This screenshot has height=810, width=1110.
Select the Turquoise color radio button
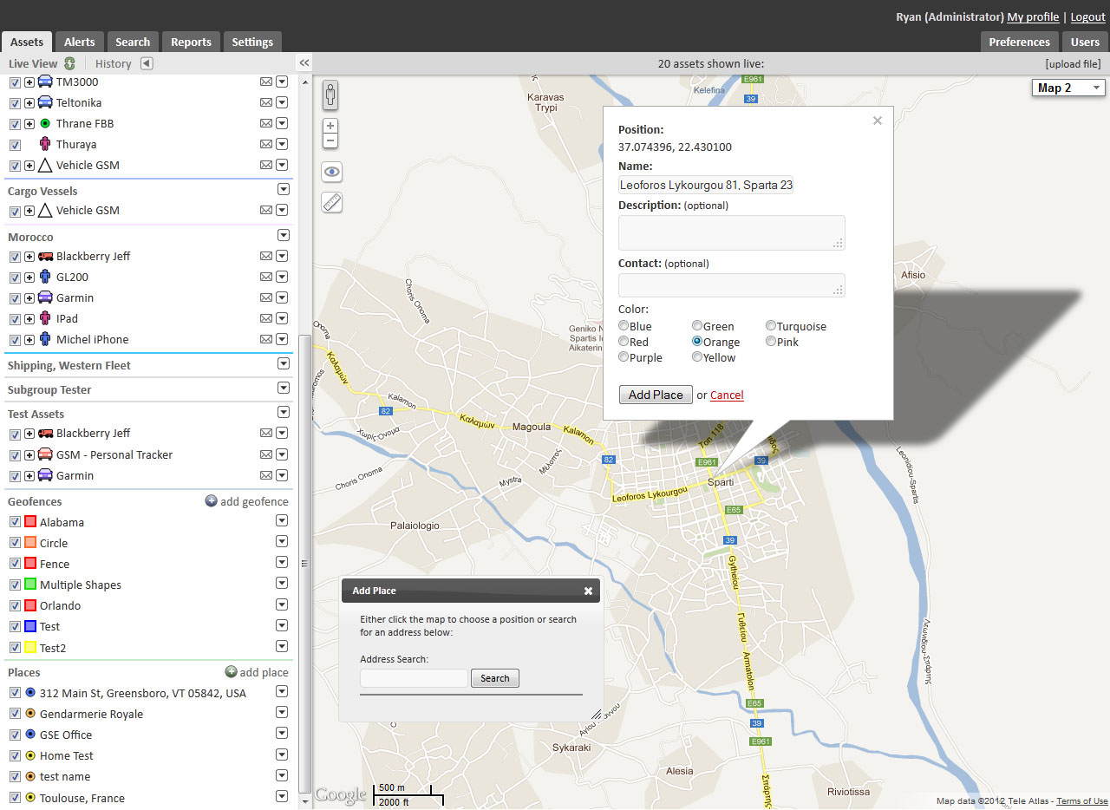click(771, 327)
